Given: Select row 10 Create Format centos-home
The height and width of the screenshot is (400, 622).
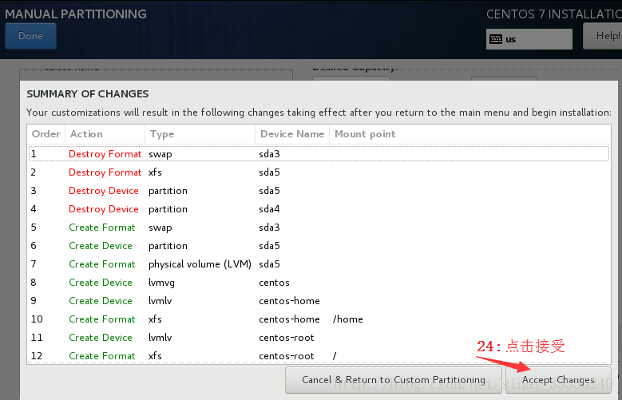Looking at the screenshot, I should pyautogui.click(x=319, y=319).
